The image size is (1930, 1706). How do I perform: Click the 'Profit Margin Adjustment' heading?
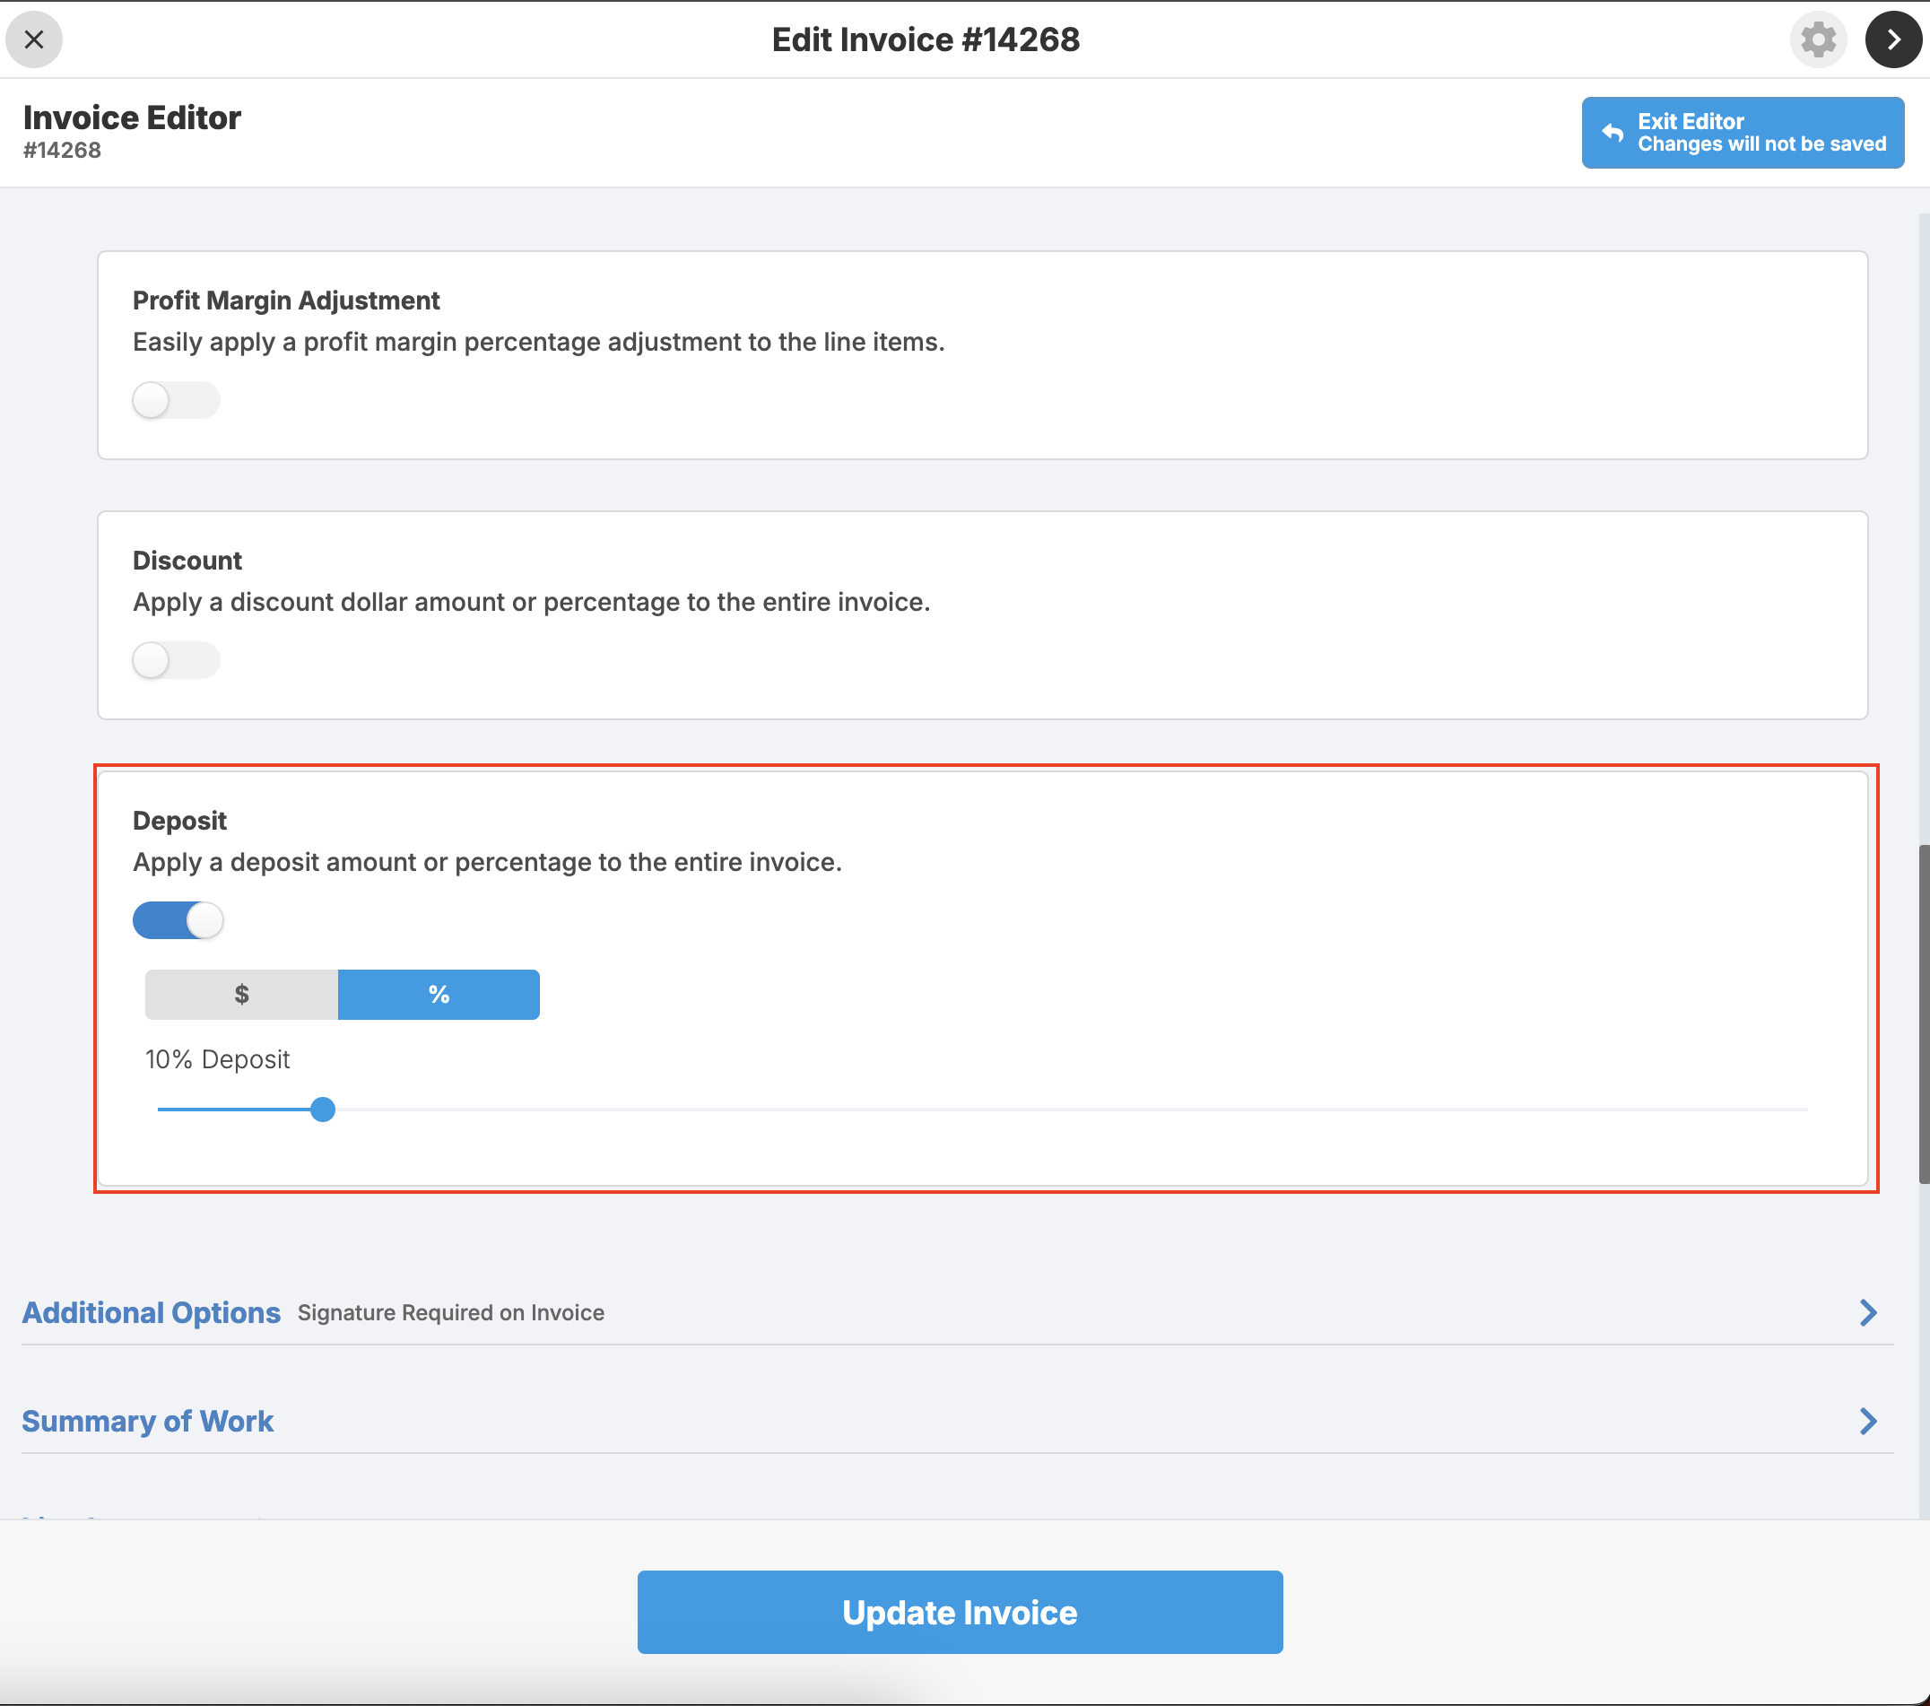point(286,300)
